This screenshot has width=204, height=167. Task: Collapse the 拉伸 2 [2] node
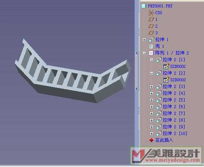coord(151,73)
